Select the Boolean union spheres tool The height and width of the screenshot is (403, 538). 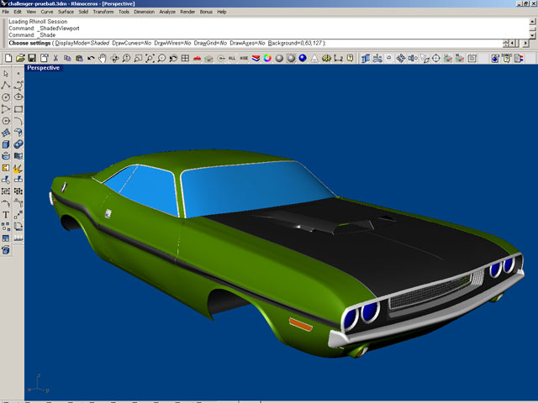[x=18, y=144]
